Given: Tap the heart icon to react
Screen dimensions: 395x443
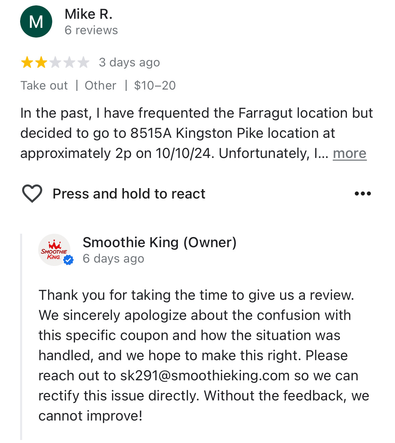Looking at the screenshot, I should coord(32,193).
